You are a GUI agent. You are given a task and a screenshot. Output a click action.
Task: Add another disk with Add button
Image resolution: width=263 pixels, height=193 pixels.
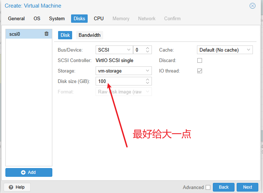click(29, 172)
